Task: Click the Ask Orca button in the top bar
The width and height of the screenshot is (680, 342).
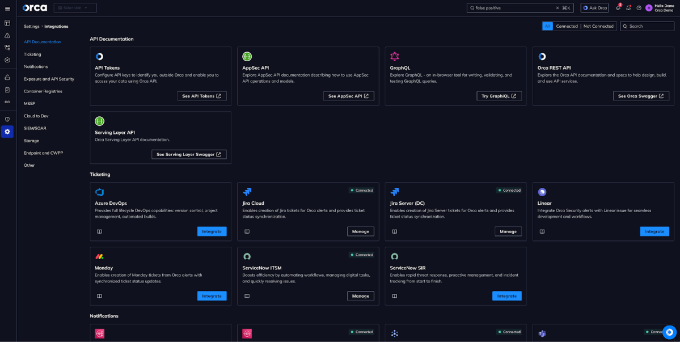Action: pyautogui.click(x=594, y=7)
